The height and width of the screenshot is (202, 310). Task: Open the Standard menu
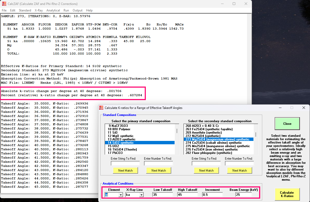click(25, 10)
